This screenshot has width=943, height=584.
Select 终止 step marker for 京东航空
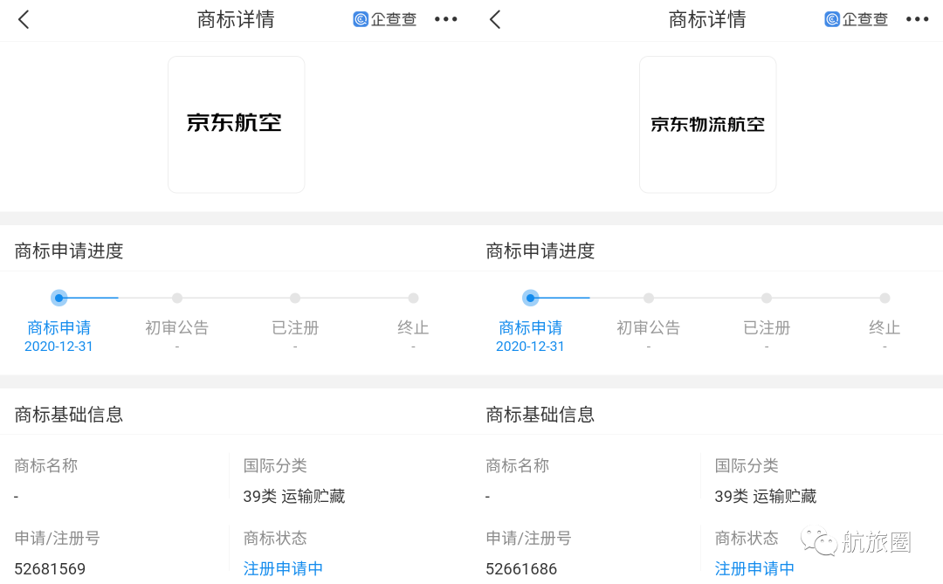tap(413, 298)
